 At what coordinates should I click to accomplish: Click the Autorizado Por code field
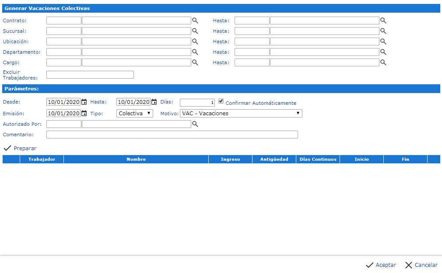(64, 124)
